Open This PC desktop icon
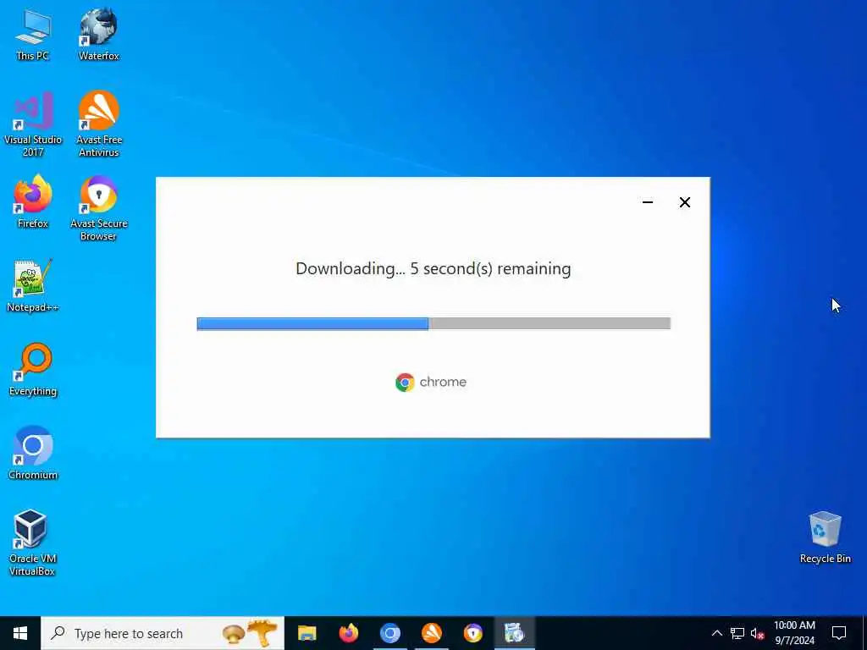867x650 pixels. click(33, 34)
